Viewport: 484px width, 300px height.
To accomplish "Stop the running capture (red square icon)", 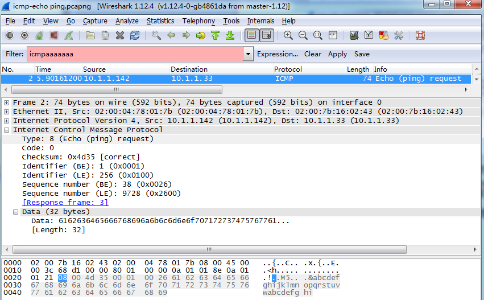I will click(54, 35).
